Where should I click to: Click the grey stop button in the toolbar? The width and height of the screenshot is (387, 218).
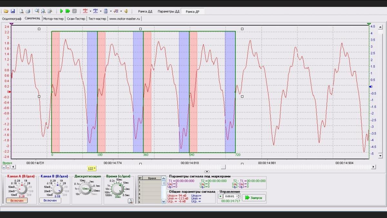point(74,11)
